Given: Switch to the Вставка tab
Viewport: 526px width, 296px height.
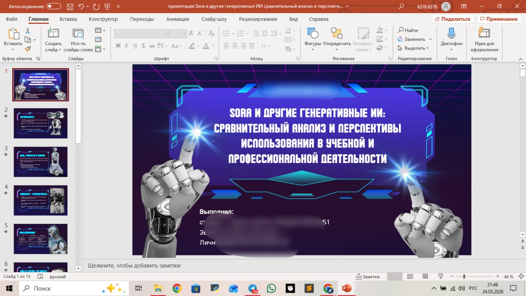Looking at the screenshot, I should pos(68,19).
